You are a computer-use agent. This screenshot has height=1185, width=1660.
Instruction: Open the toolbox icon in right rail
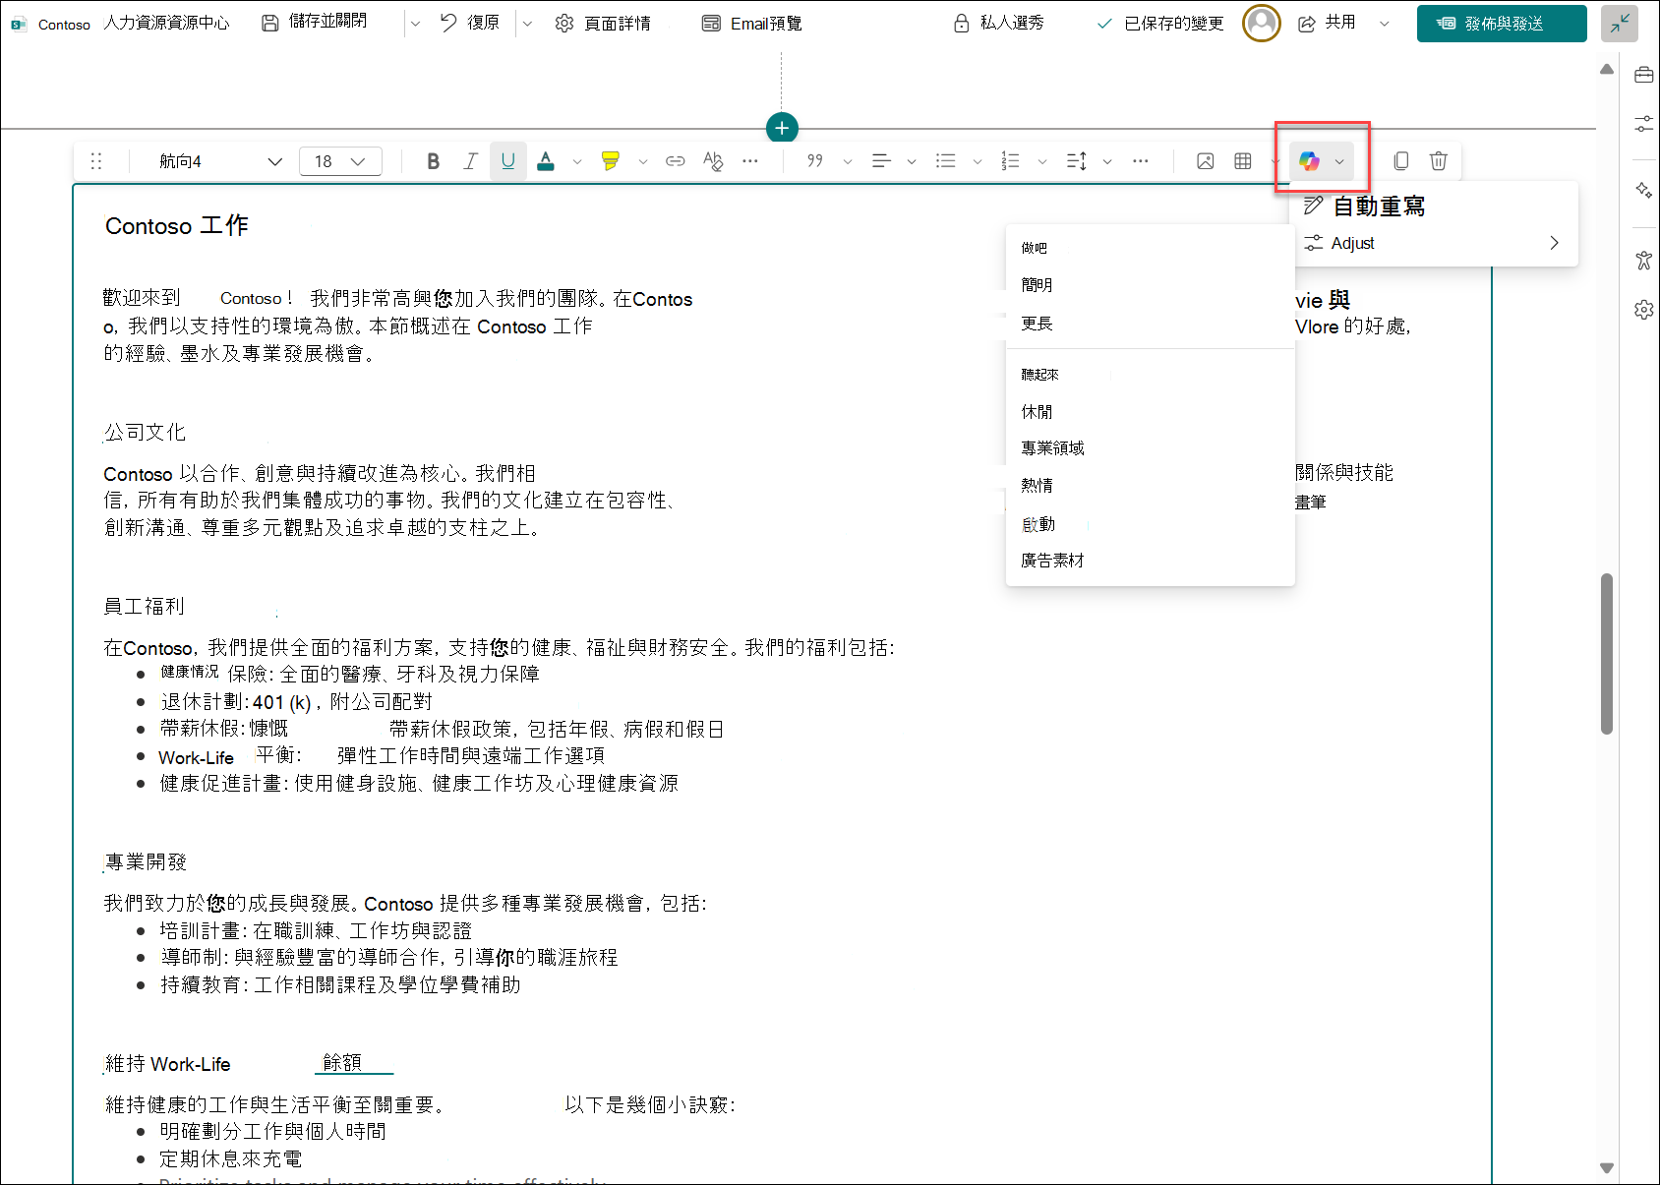1643,75
